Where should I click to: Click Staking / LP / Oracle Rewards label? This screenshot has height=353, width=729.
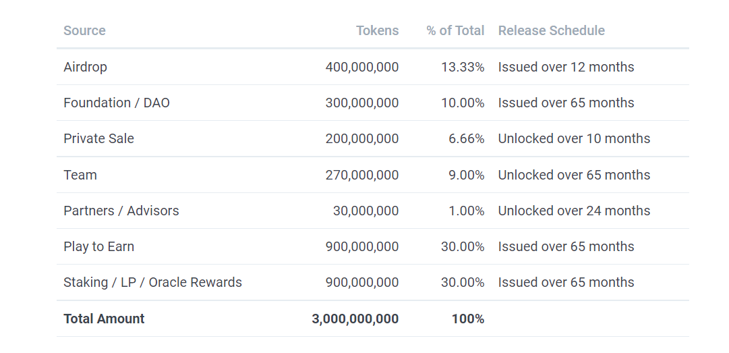coord(152,282)
